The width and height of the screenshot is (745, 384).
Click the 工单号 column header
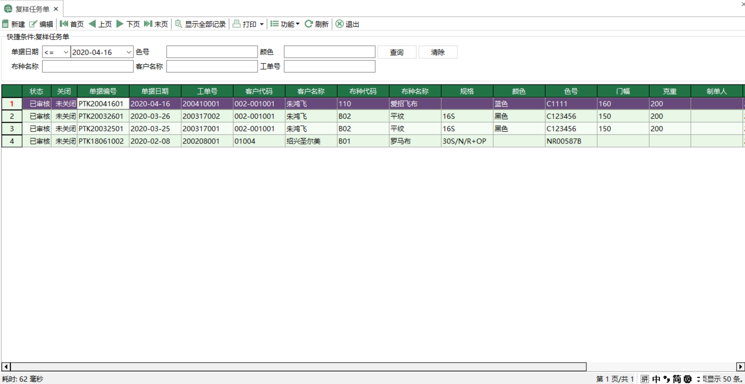coord(207,91)
